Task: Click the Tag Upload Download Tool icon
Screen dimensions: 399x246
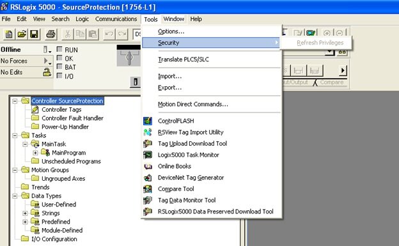Action: (148, 144)
